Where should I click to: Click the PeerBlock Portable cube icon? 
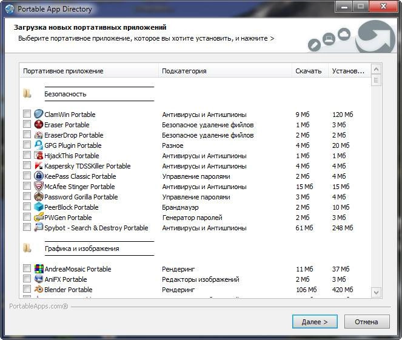pyautogui.click(x=38, y=207)
